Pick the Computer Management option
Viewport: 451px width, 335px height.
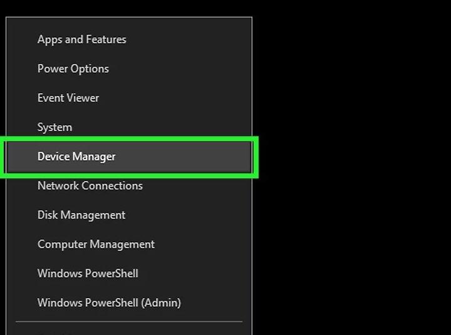[96, 244]
